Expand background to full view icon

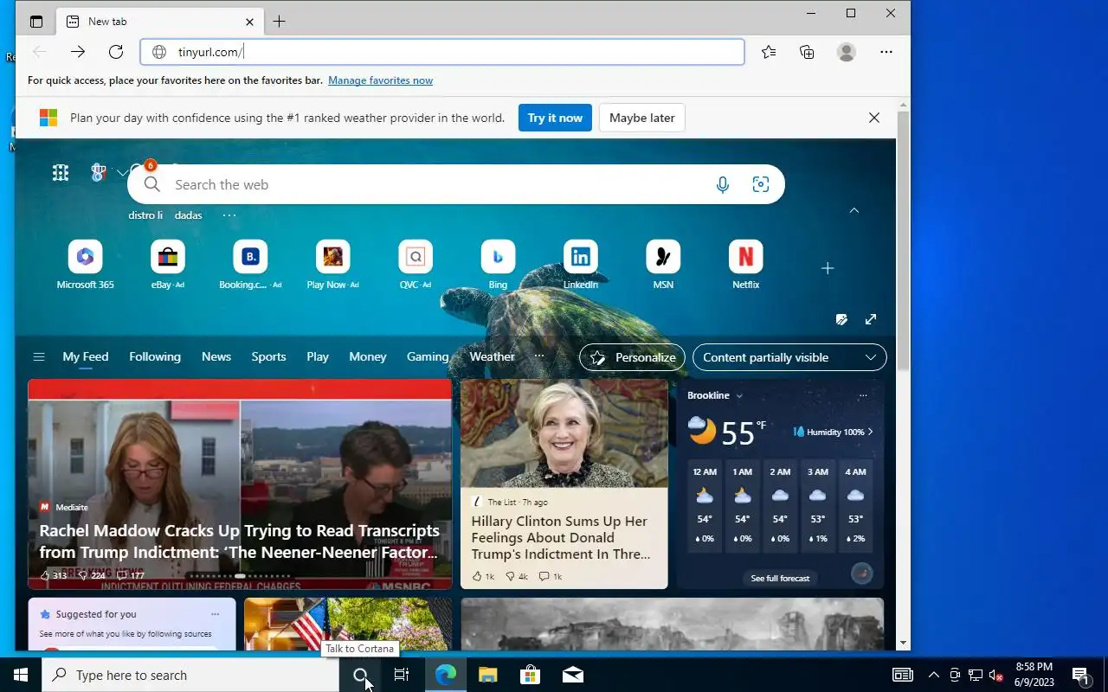[871, 319]
